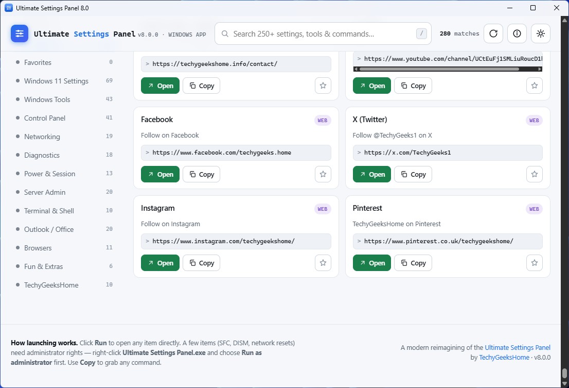
Task: Select Fun & Extras category
Action: pos(64,266)
